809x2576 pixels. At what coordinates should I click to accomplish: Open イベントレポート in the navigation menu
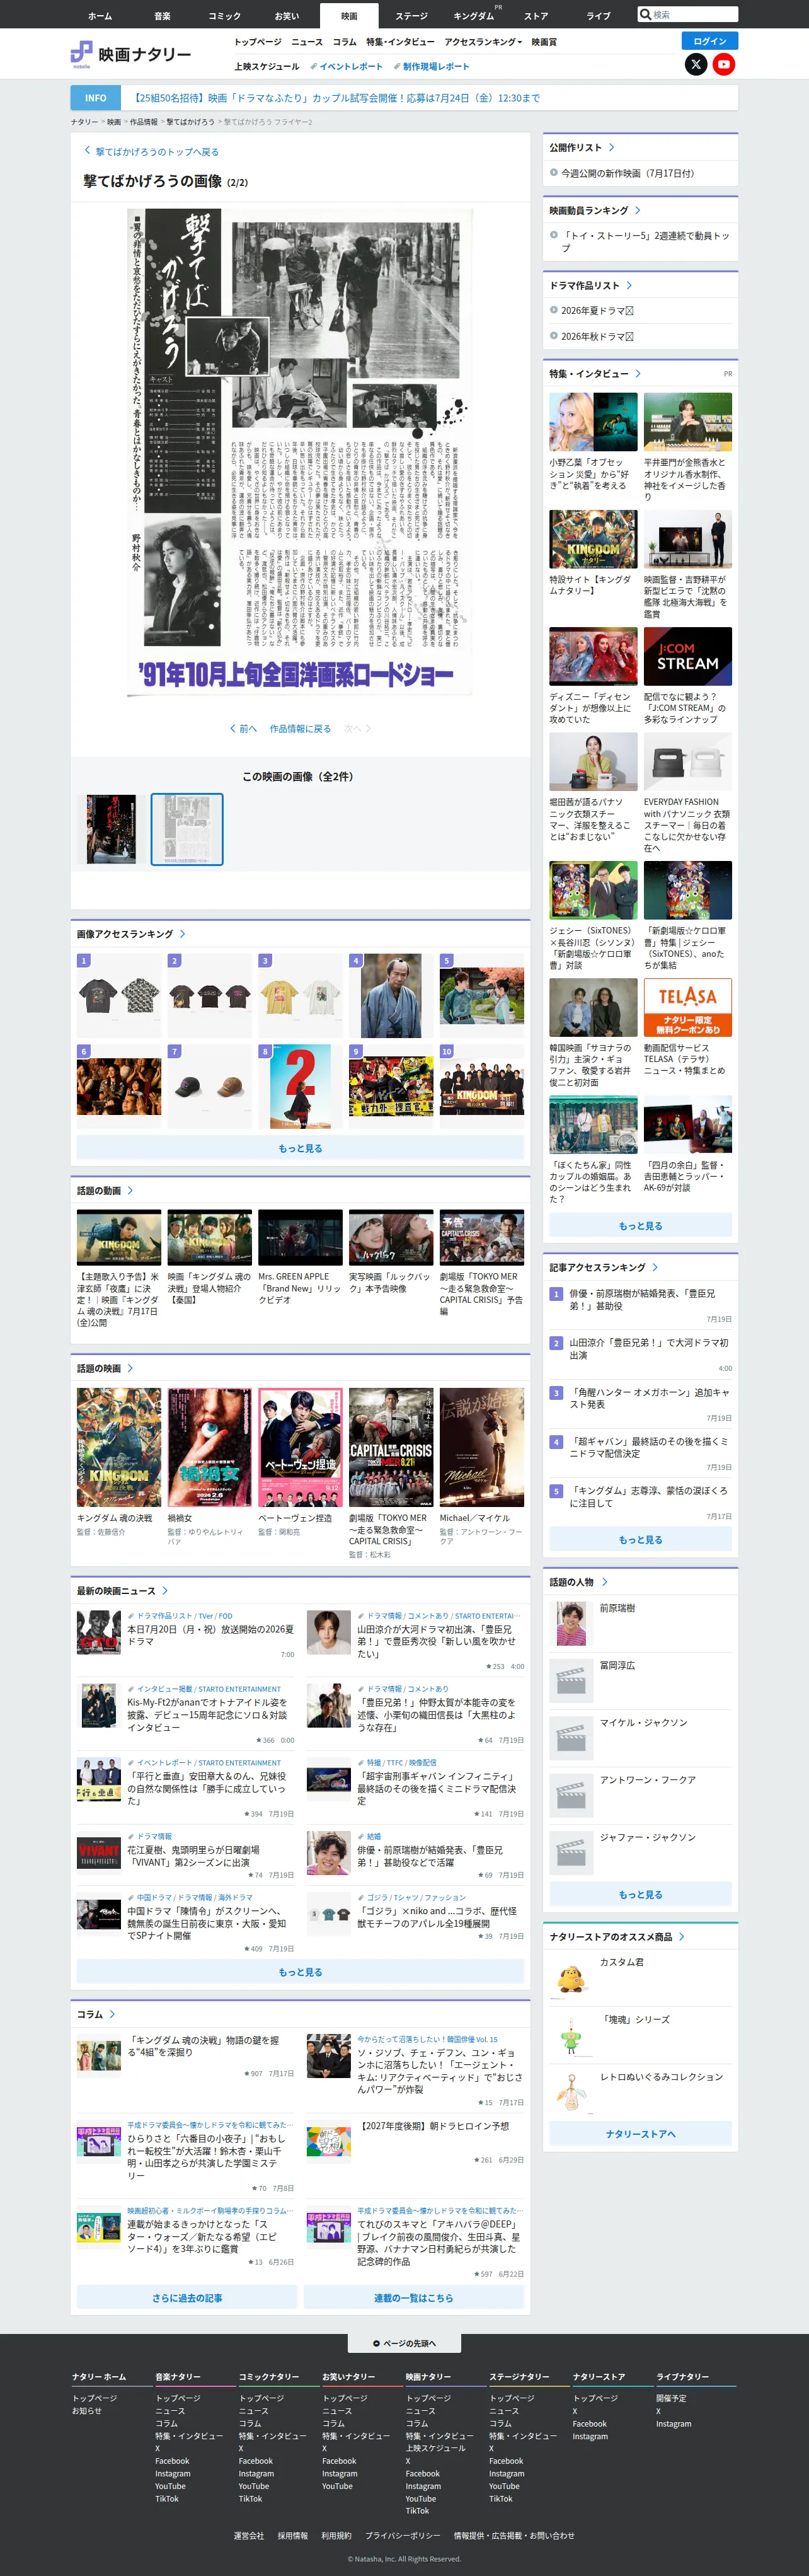click(x=346, y=66)
